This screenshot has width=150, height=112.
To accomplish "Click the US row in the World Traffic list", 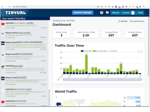I will [132, 98].
